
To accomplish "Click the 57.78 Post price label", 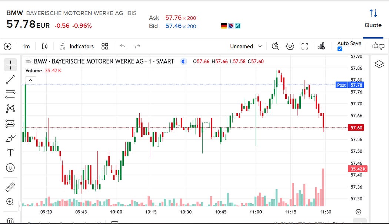I will point(350,85).
